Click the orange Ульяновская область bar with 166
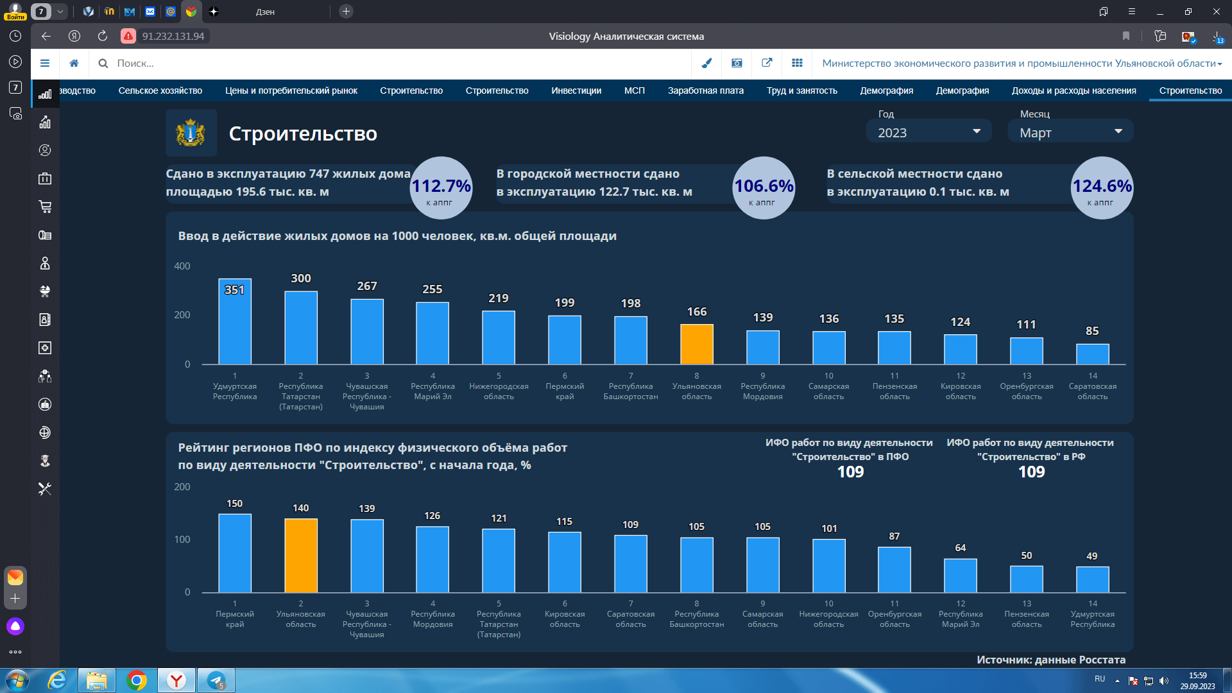Viewport: 1232px width, 693px height. pos(697,345)
